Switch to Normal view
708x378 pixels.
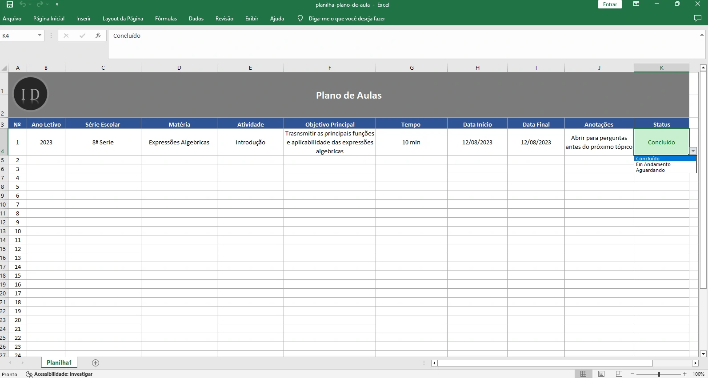click(584, 374)
